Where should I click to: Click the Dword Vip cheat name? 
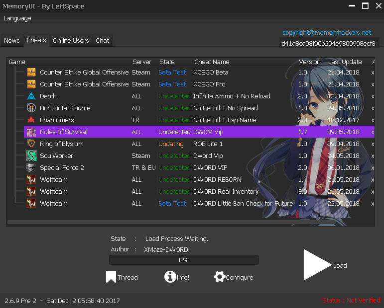[208, 156]
